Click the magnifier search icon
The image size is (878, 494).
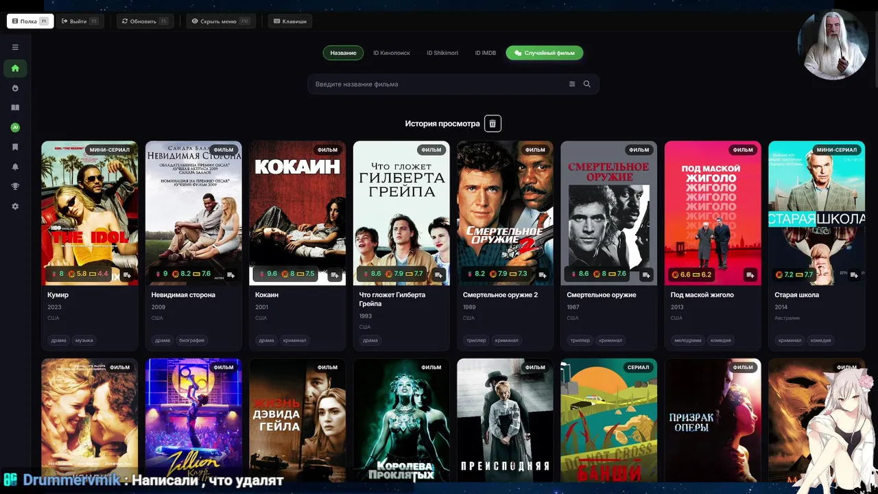coord(586,84)
